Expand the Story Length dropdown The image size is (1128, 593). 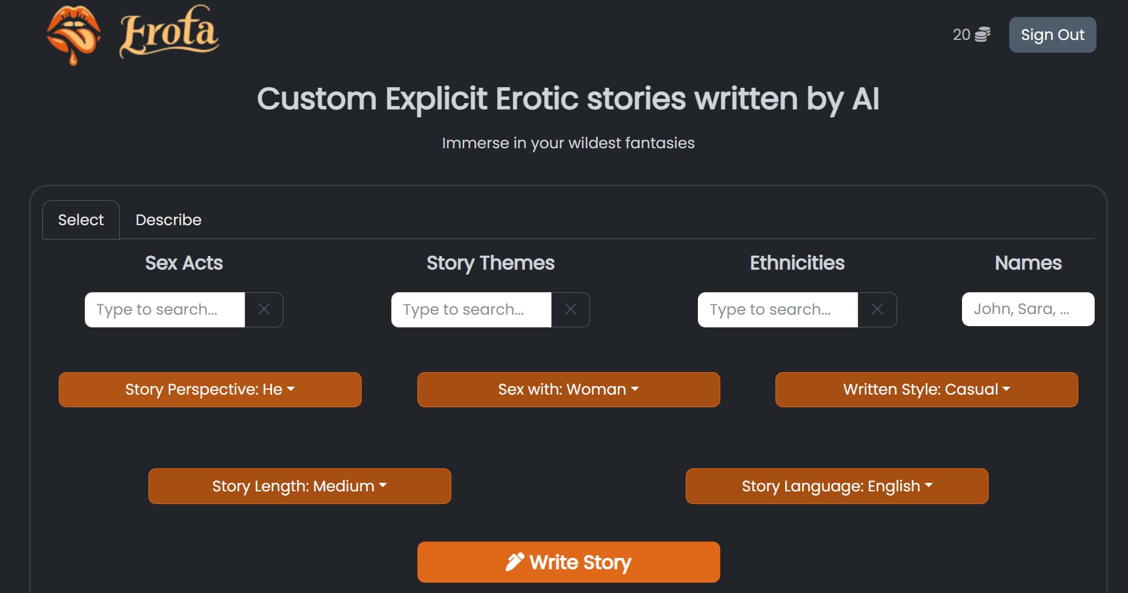pos(300,486)
